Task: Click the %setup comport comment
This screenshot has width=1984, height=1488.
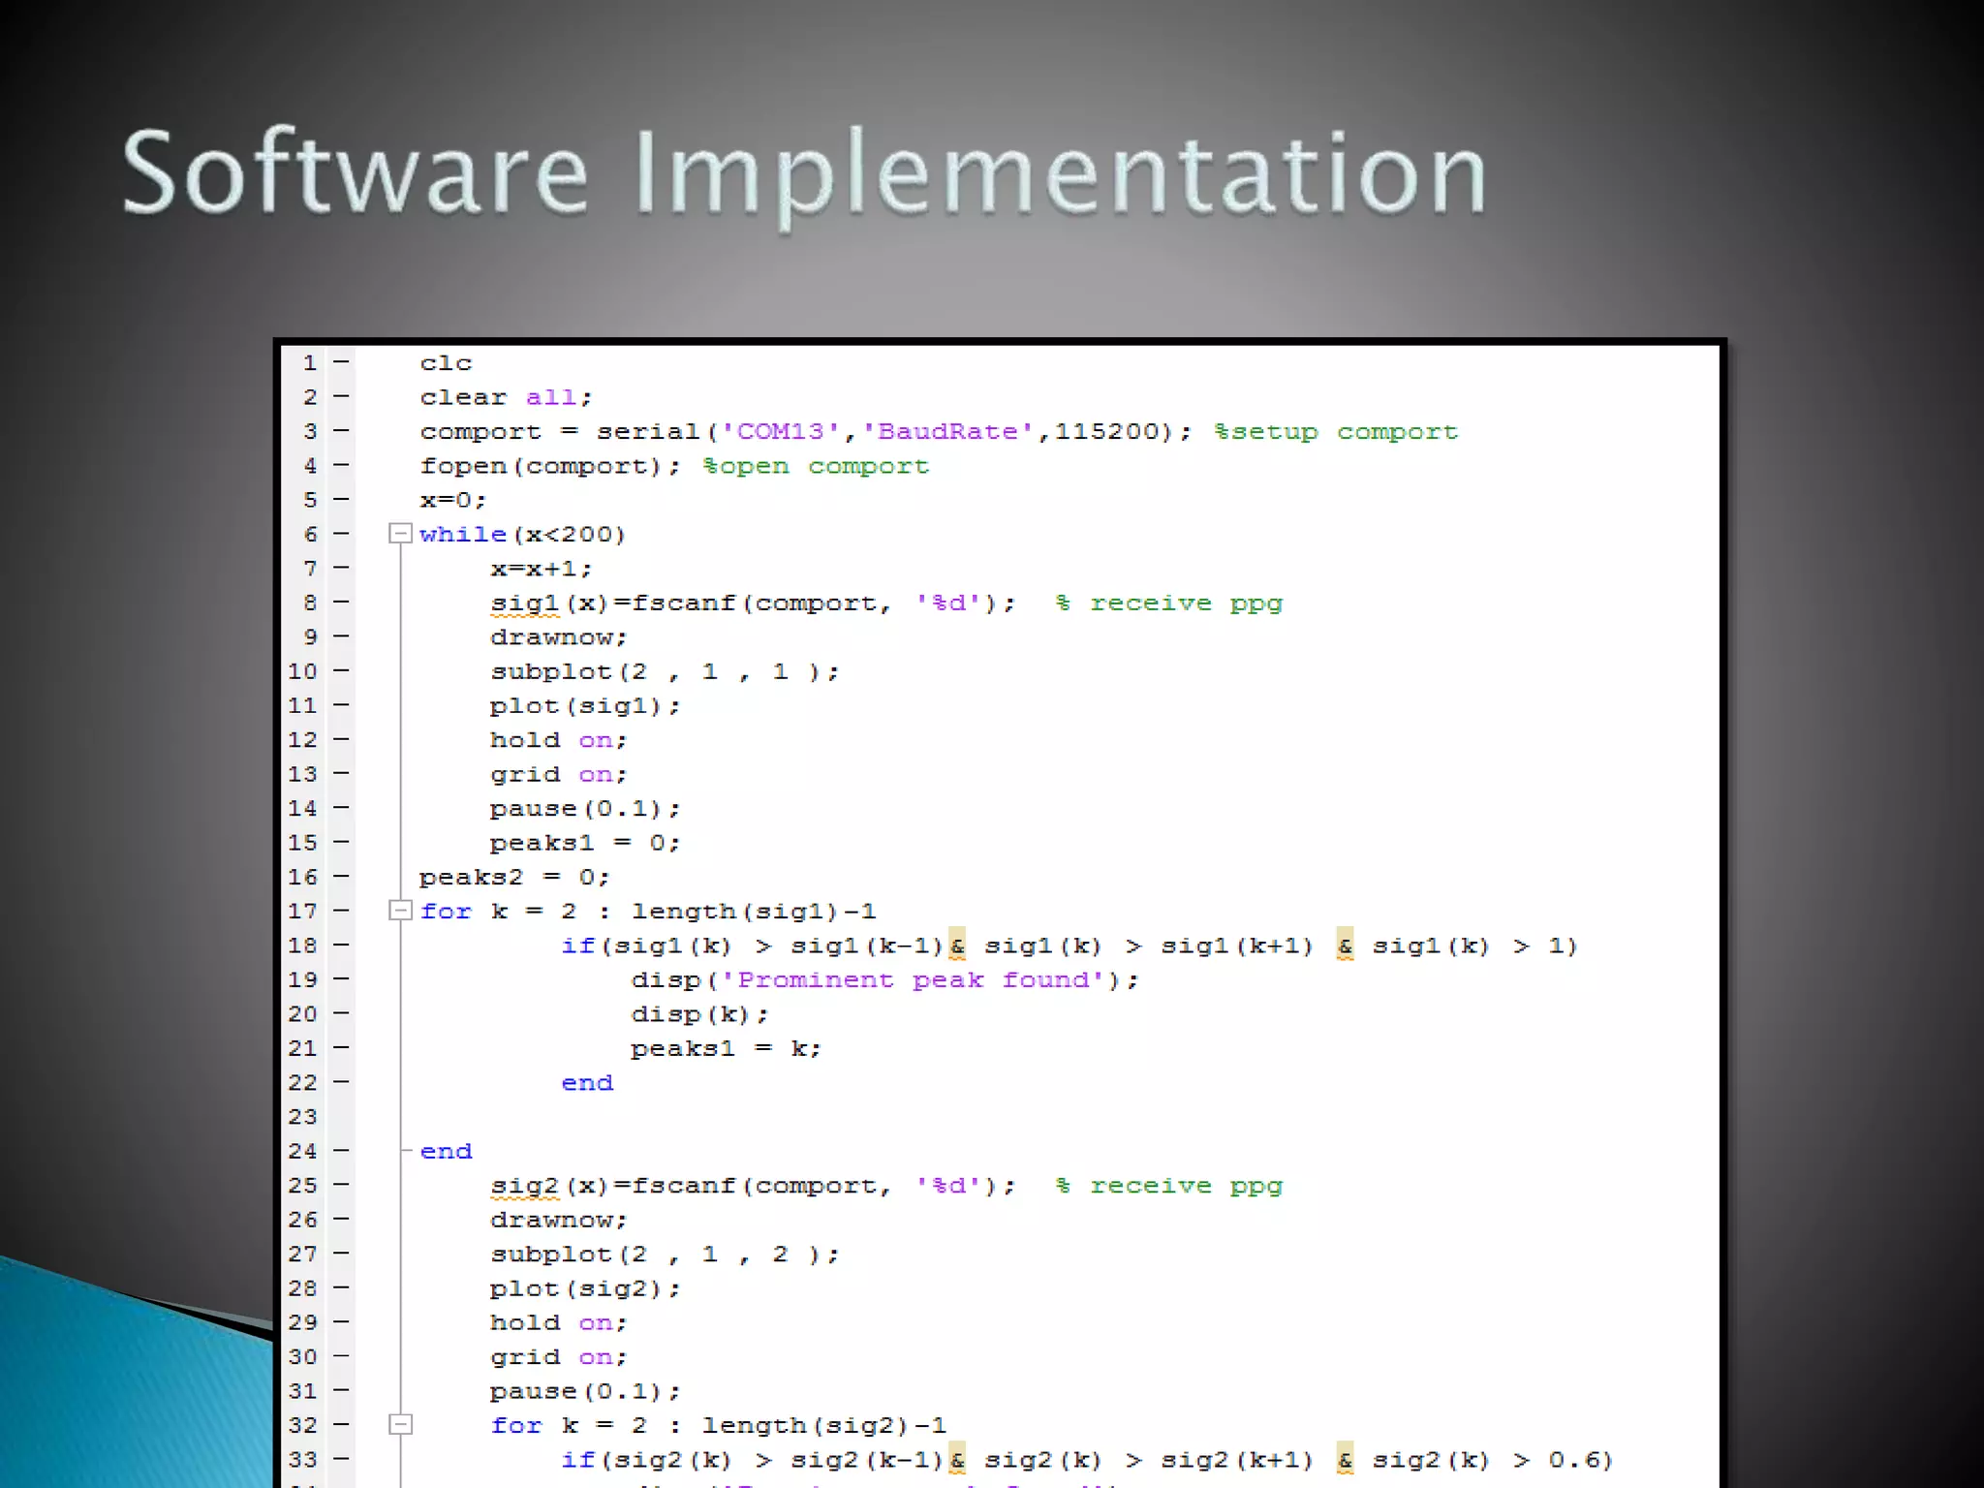Action: [x=1336, y=432]
